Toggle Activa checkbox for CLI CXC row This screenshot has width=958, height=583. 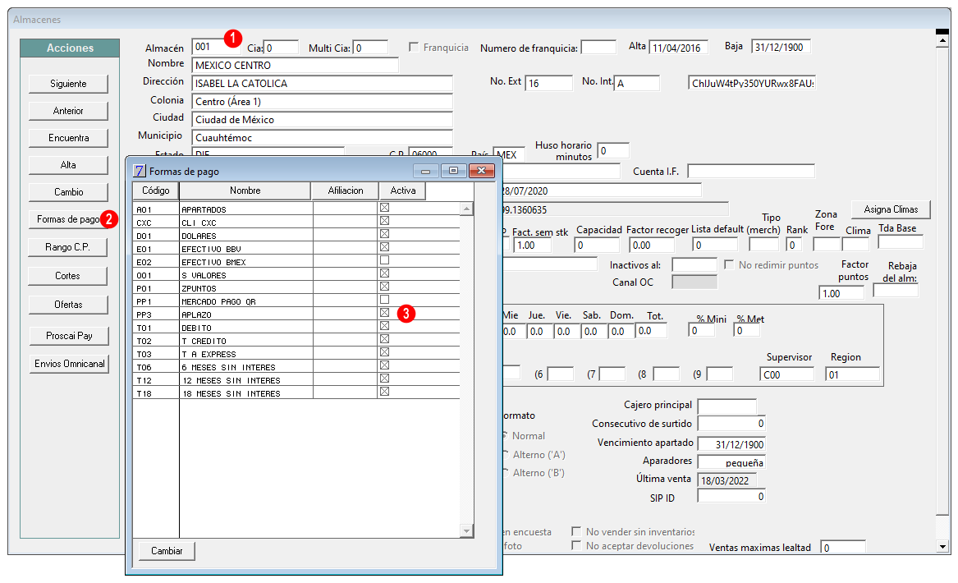[384, 221]
